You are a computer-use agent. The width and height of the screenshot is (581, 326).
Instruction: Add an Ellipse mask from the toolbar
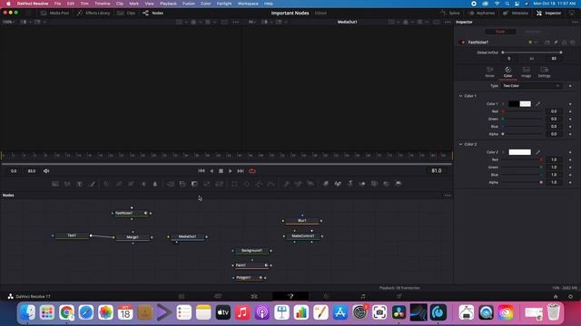[x=247, y=184]
